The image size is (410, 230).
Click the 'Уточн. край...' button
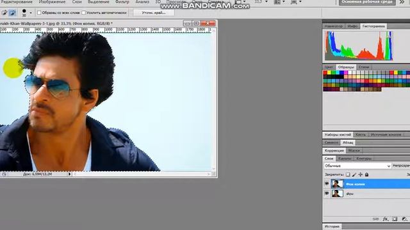[154, 13]
